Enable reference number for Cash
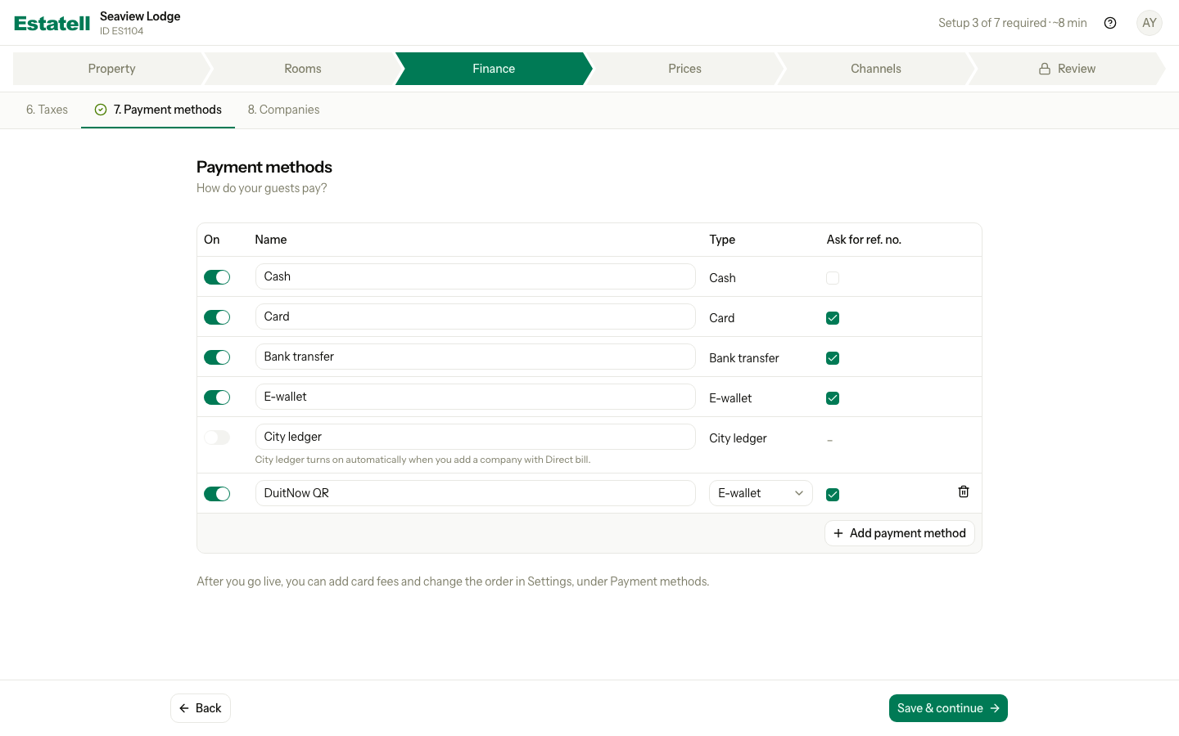This screenshot has height=736, width=1179. point(833,278)
